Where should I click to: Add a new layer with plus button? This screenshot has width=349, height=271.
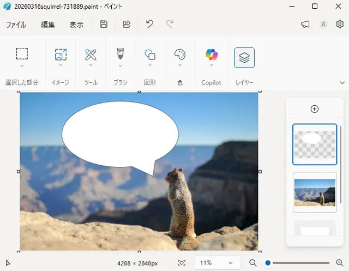314,109
